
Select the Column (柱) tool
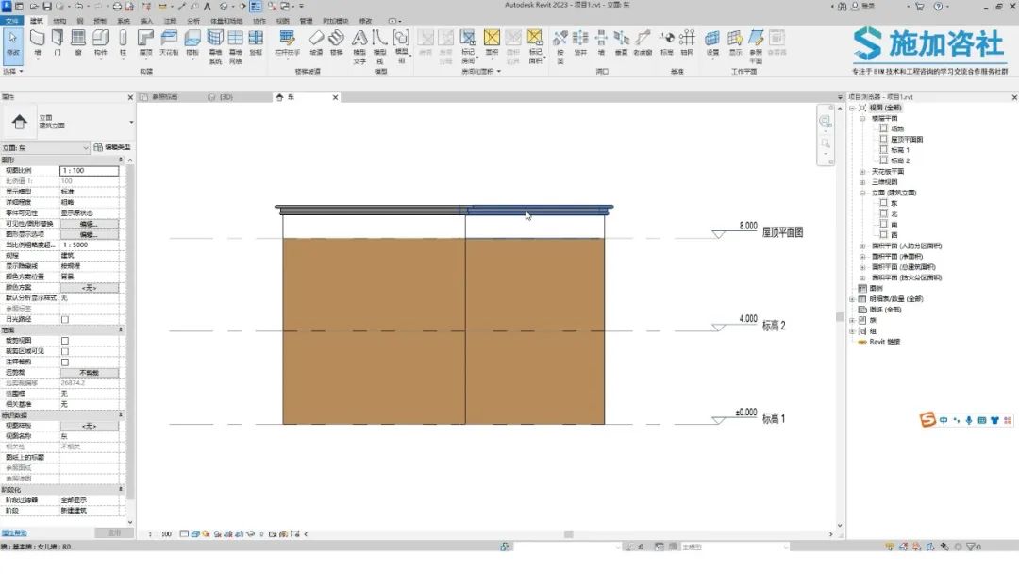(123, 42)
